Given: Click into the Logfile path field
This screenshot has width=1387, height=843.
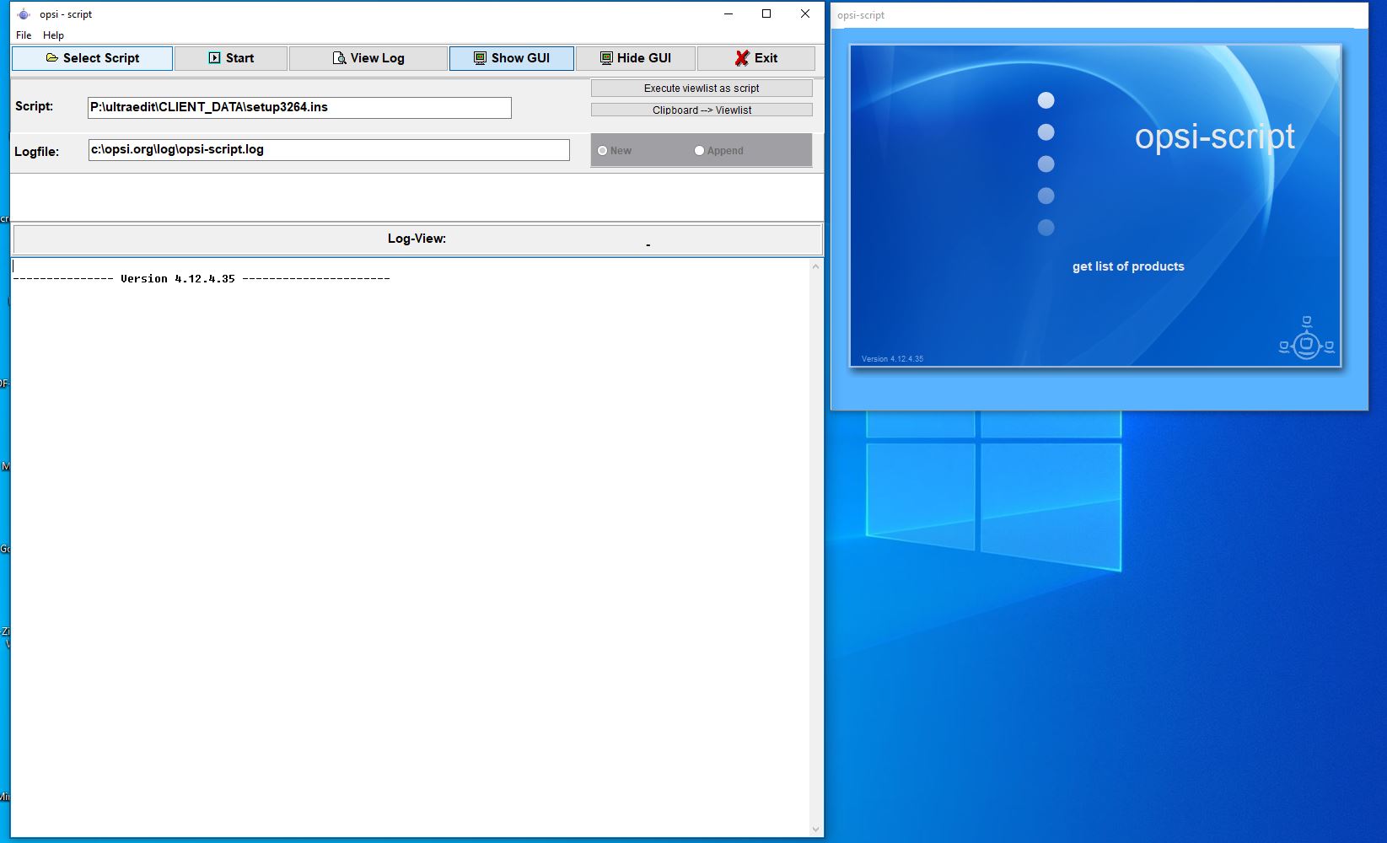Looking at the screenshot, I should click(329, 150).
